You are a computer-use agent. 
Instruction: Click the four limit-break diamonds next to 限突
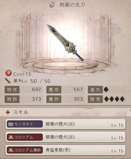(114, 99)
